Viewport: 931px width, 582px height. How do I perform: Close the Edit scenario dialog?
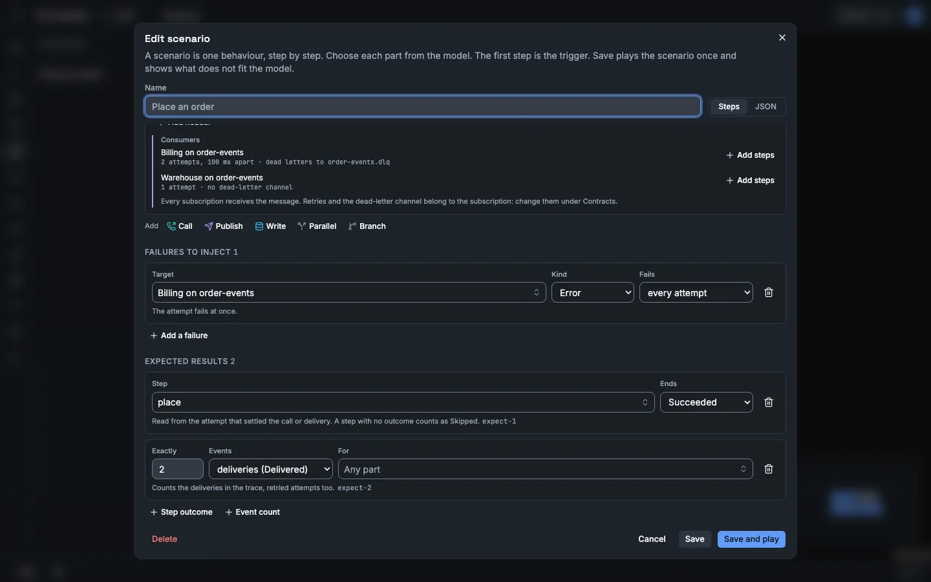pos(782,38)
